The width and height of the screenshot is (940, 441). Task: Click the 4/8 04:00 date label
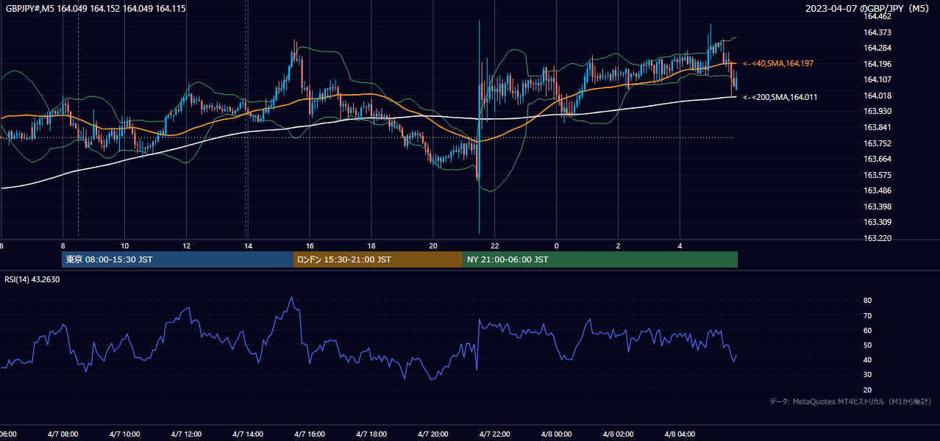pyautogui.click(x=680, y=434)
